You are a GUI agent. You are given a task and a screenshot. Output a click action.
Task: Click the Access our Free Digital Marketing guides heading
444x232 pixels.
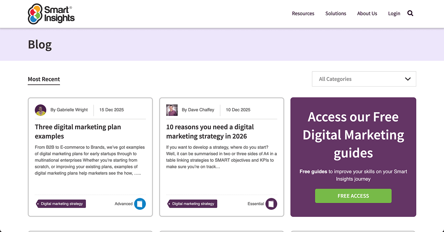tap(353, 135)
